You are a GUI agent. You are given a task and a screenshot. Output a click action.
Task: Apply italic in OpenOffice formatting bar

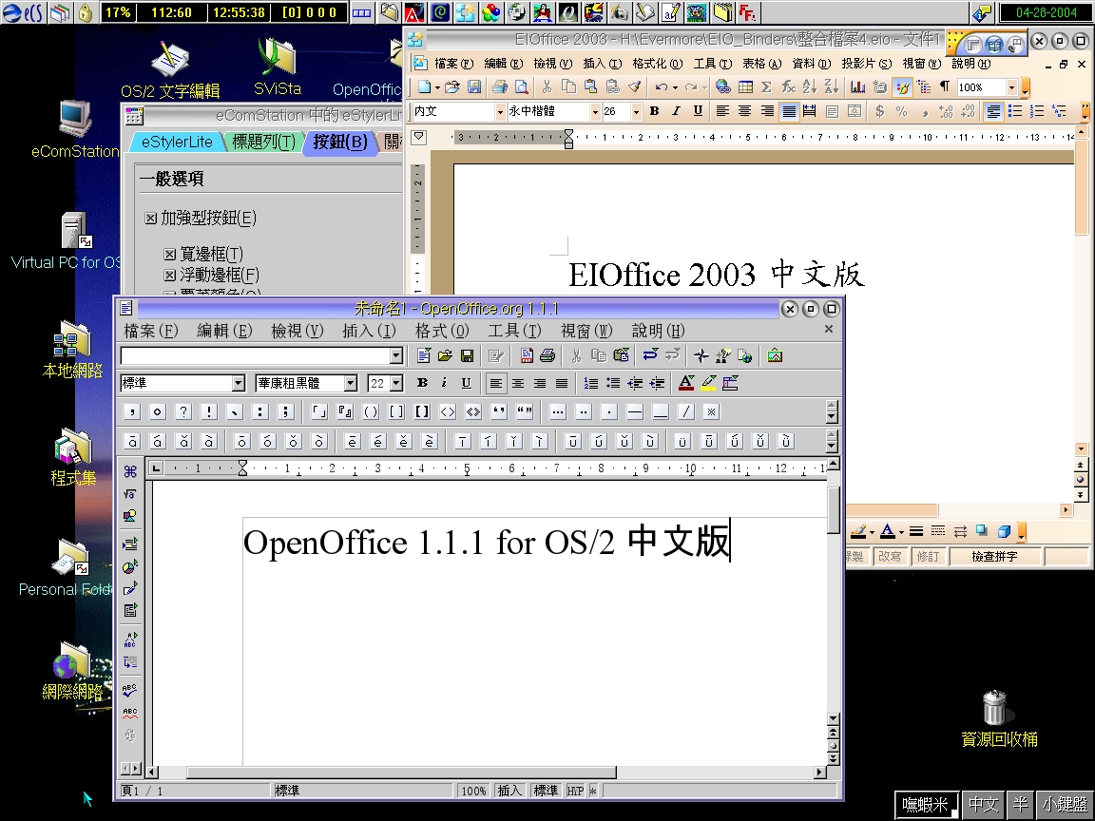pos(444,383)
